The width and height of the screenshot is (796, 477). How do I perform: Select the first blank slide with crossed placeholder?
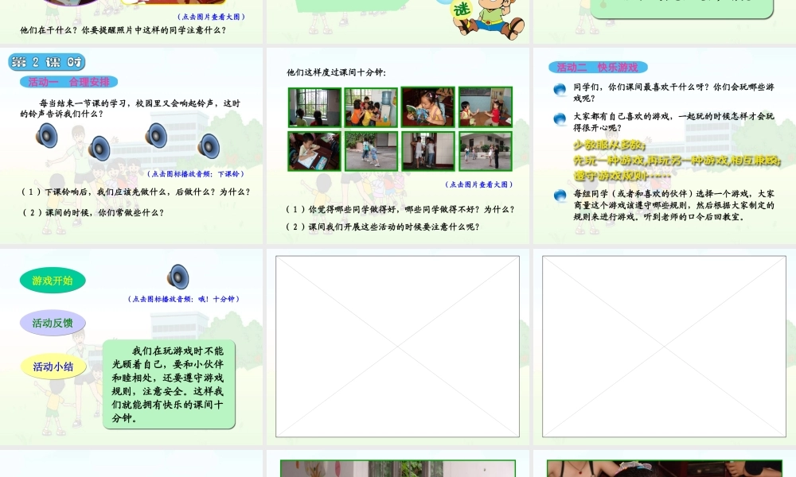point(397,346)
